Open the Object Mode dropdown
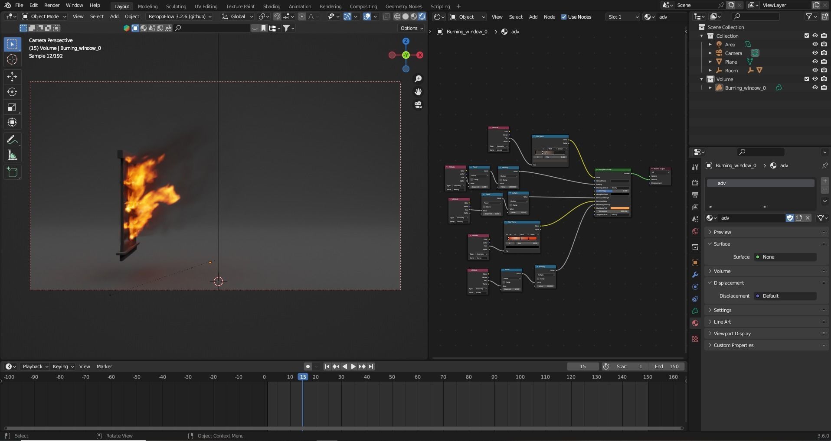The height and width of the screenshot is (441, 831). (44, 16)
